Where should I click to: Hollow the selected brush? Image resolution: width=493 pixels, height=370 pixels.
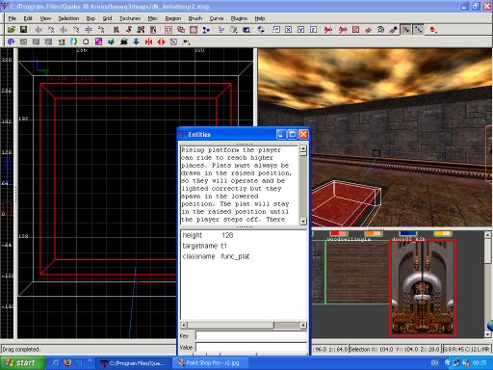pos(194,30)
